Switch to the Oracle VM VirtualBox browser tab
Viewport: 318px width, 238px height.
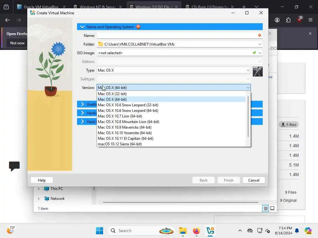(41, 7)
